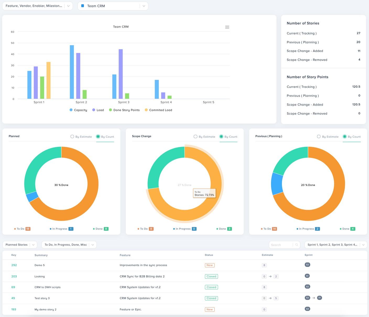
Task: Click 'CRM to DWH scripts' summary
Action: pos(47,287)
